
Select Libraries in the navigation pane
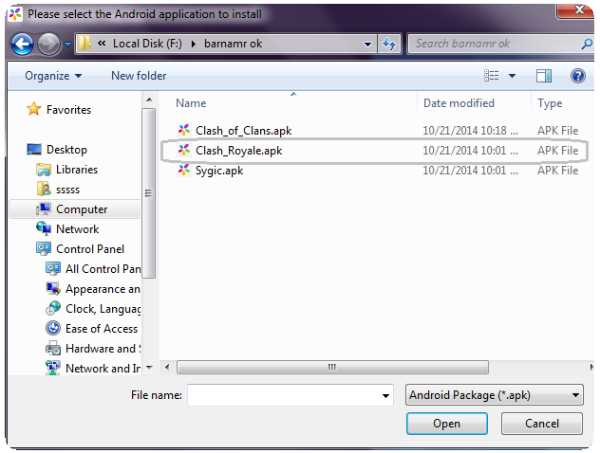tap(77, 170)
